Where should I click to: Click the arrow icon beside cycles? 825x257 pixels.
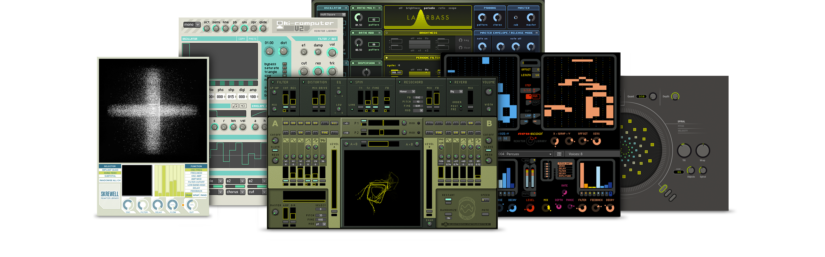(399, 66)
